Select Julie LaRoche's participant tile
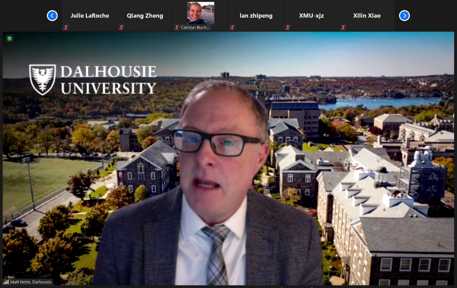The width and height of the screenshot is (457, 288). click(x=90, y=15)
